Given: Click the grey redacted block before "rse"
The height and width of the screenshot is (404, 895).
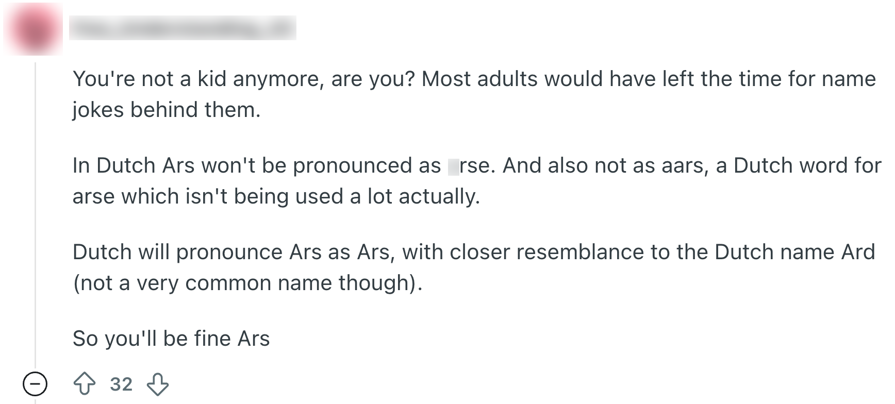Looking at the screenshot, I should point(453,166).
